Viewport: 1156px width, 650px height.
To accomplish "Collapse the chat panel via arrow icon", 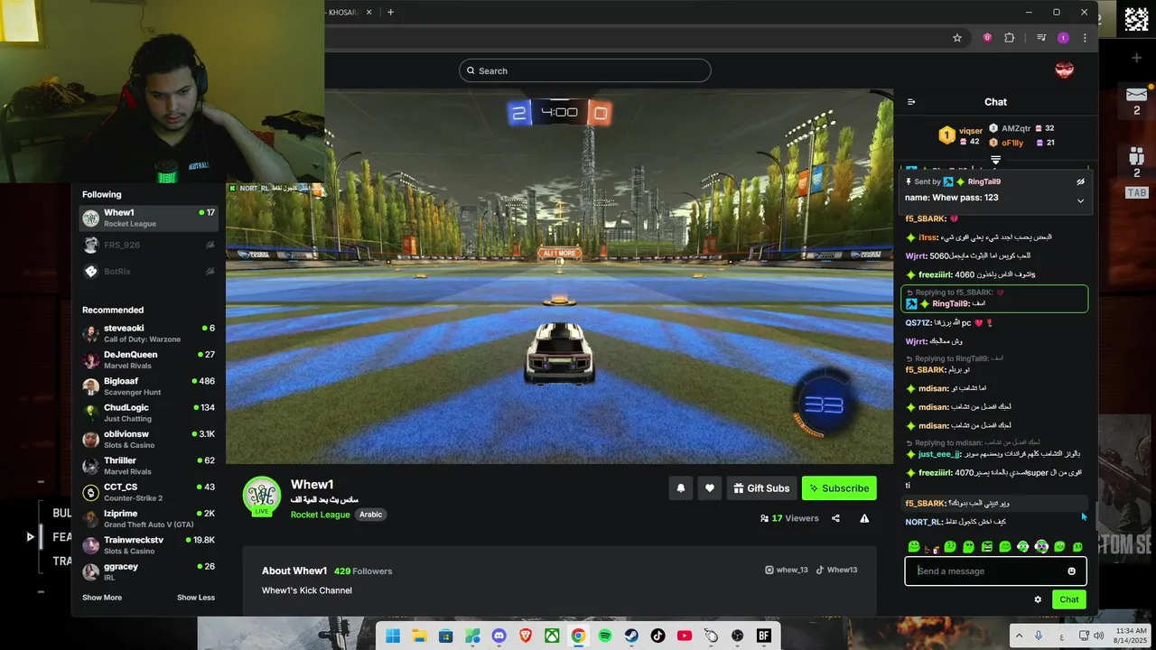I will point(911,102).
